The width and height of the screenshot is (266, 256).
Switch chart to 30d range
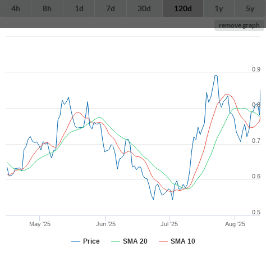click(144, 8)
